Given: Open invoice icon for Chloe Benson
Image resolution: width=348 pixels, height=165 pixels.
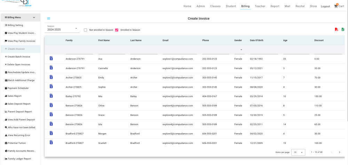Looking at the screenshot, I should point(51,105).
